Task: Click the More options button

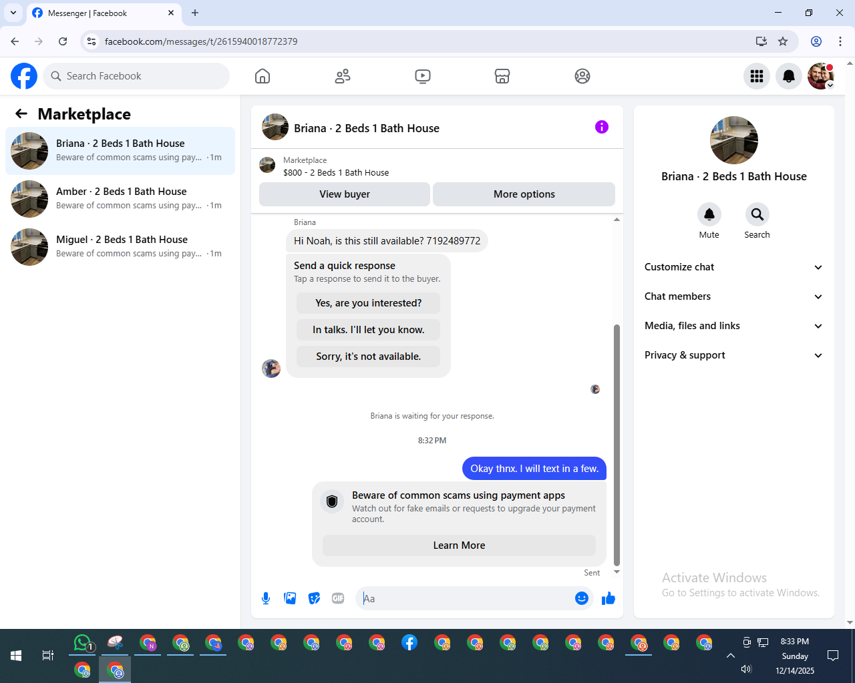Action: [524, 194]
